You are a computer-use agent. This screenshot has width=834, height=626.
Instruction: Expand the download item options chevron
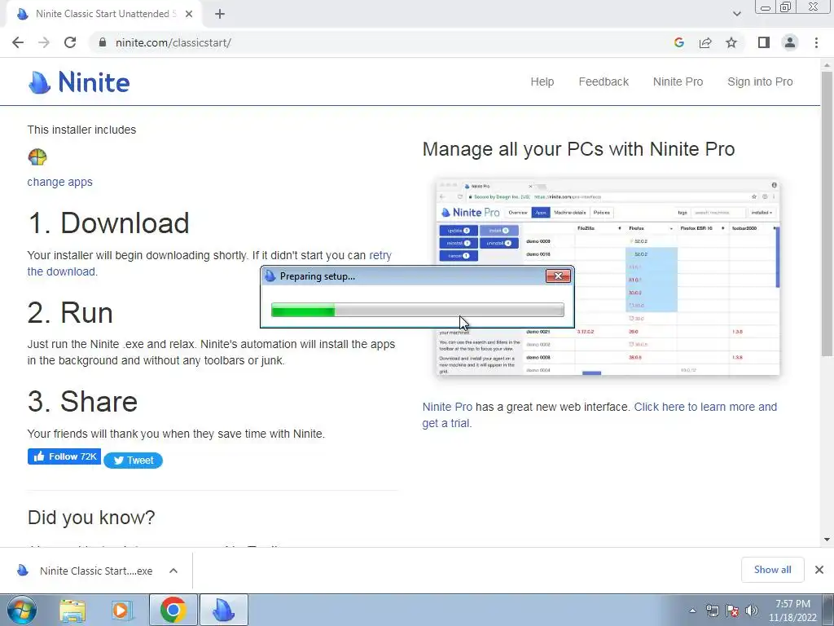tap(173, 571)
